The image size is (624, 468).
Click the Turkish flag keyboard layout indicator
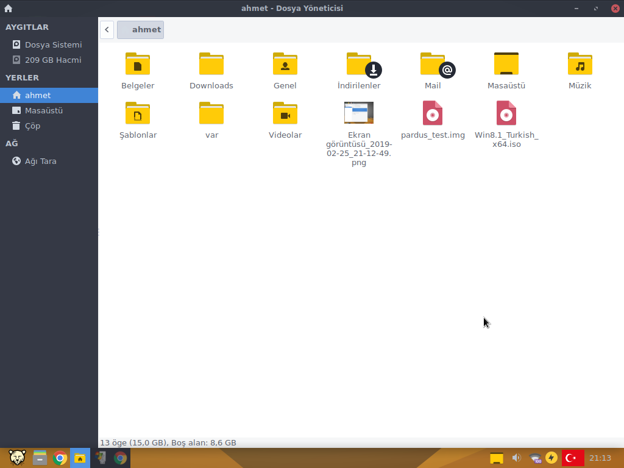click(572, 458)
